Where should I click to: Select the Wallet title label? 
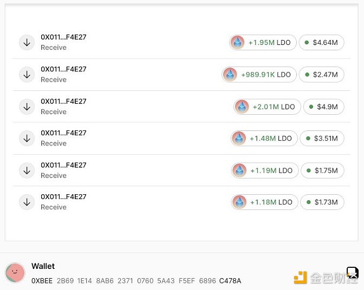click(x=43, y=266)
